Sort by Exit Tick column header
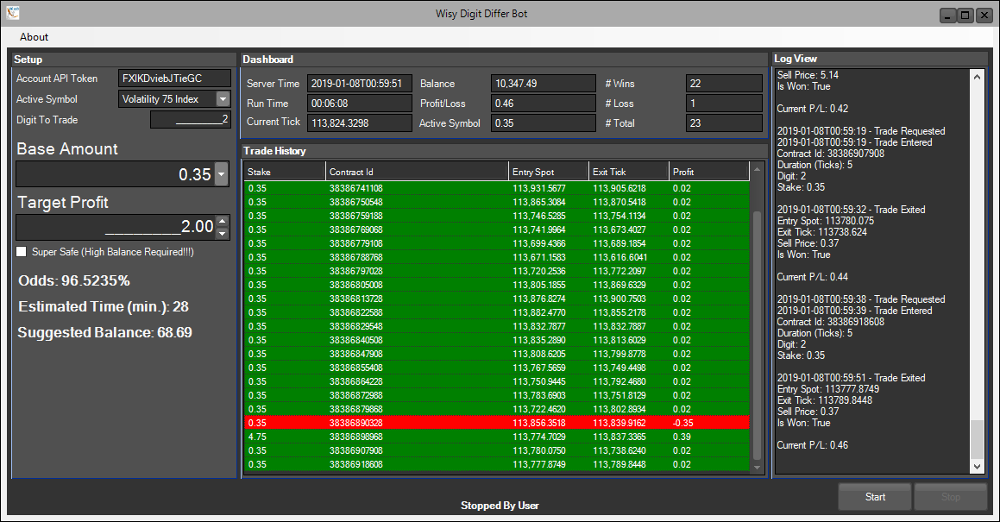The image size is (1000, 522). (x=628, y=172)
